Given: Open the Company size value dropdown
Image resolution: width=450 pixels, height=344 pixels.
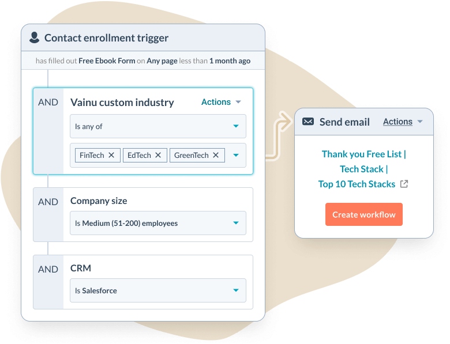Looking at the screenshot, I should [235, 223].
